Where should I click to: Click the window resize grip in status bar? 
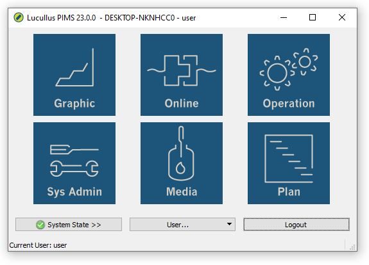(x=352, y=247)
